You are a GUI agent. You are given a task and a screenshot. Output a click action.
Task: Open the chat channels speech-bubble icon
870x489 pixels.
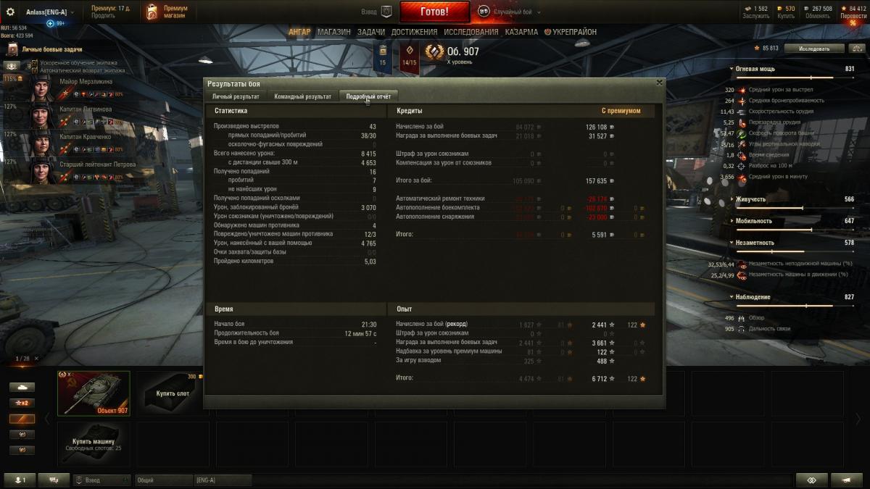54,480
